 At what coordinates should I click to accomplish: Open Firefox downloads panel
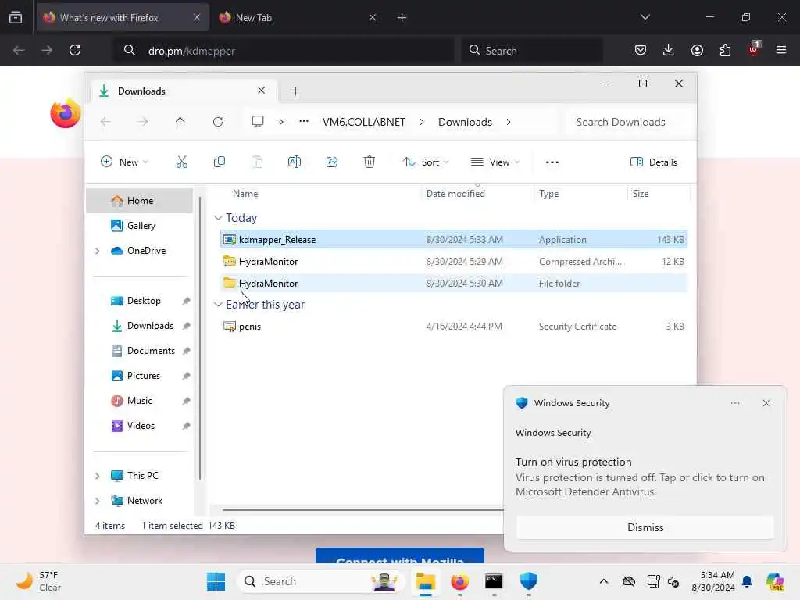(x=669, y=50)
